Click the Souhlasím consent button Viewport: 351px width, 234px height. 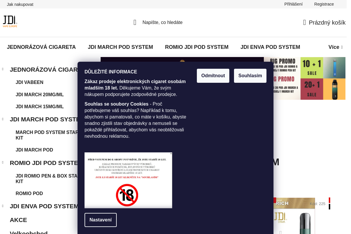pos(250,76)
